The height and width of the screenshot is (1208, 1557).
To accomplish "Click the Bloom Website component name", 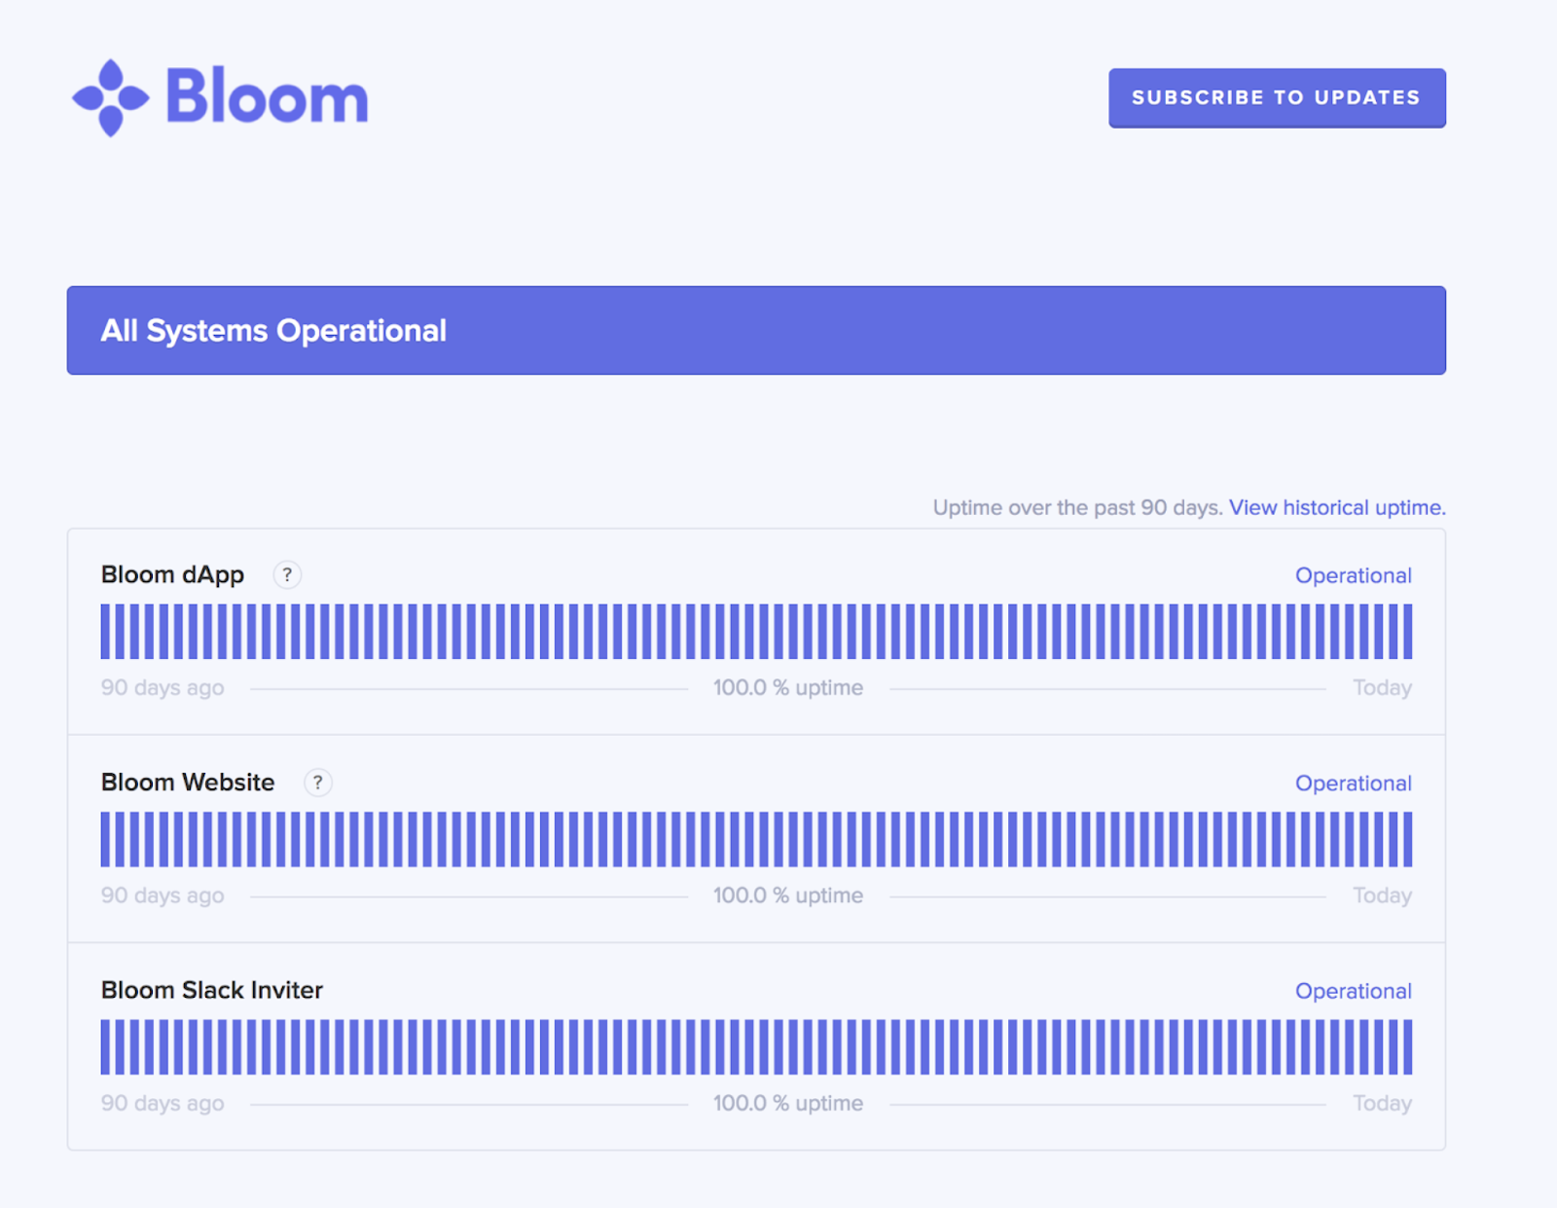I will pyautogui.click(x=188, y=783).
